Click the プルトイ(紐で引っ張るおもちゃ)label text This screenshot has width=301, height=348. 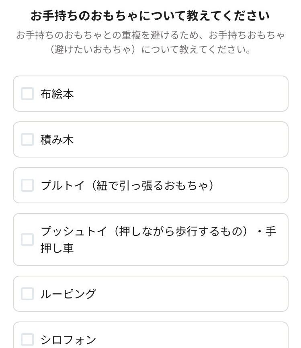pyautogui.click(x=127, y=186)
